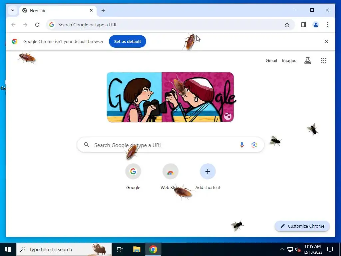Viewport: 341px width, 256px height.
Task: Open network status tray icon
Action: (290, 249)
